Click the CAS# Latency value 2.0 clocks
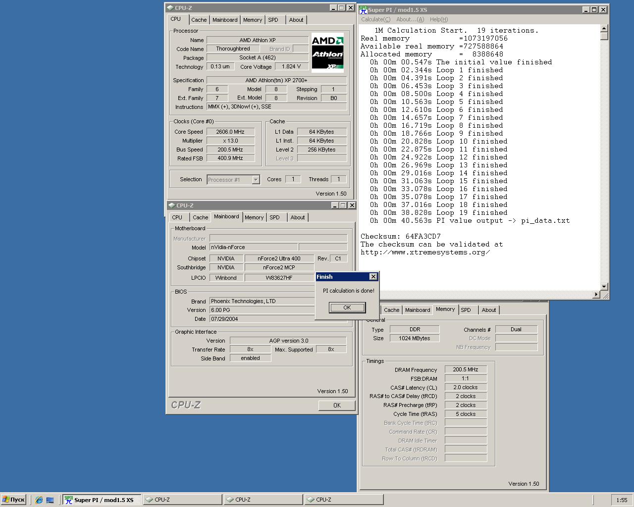This screenshot has width=634, height=507. point(466,387)
